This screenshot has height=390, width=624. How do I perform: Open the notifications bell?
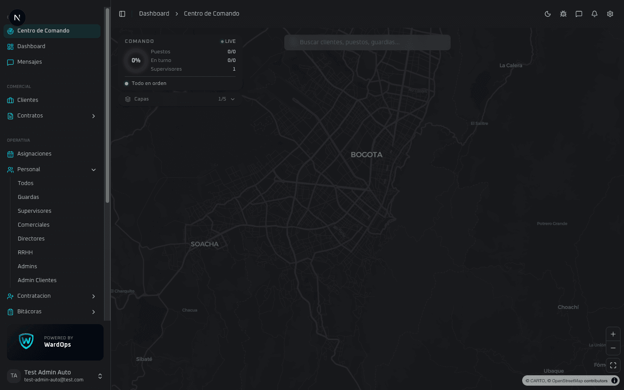[x=595, y=14]
